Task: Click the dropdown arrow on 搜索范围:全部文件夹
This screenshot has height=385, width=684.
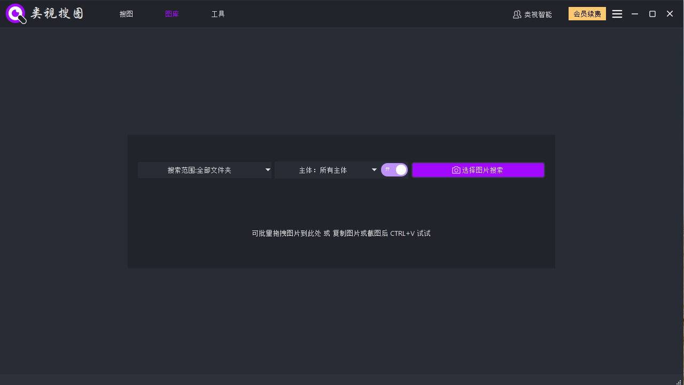Action: coord(267,170)
